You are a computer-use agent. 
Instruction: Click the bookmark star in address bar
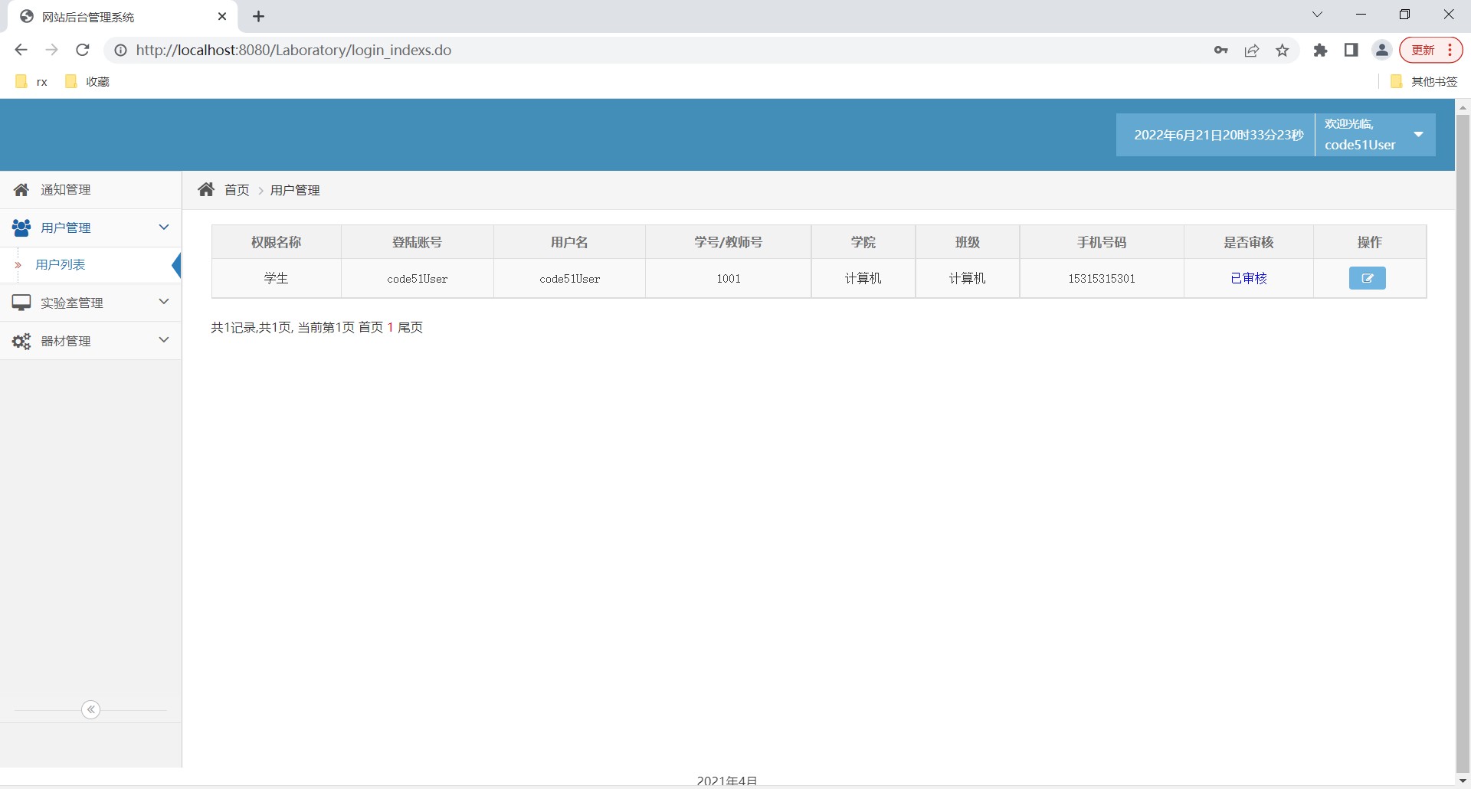pyautogui.click(x=1283, y=50)
